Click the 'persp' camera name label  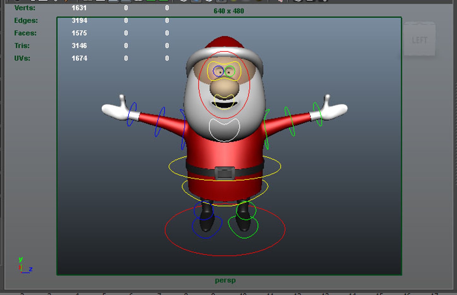click(225, 281)
